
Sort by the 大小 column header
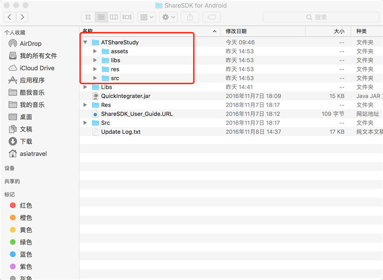point(339,31)
